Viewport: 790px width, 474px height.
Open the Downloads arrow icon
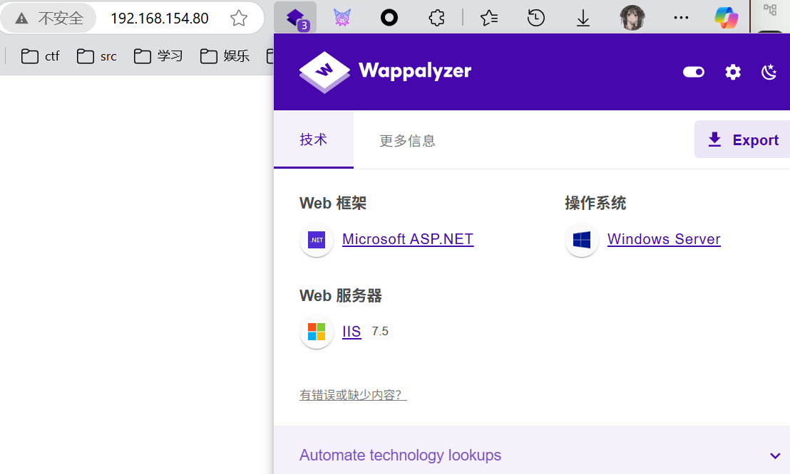(x=583, y=18)
